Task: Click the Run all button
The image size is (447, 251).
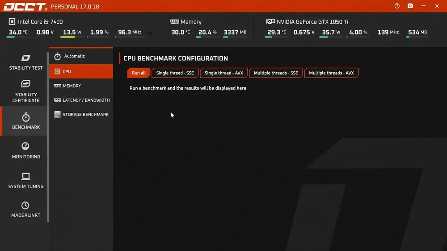Action: 139,73
